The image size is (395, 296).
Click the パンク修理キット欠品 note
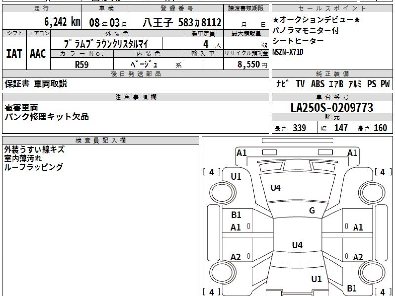(46, 117)
